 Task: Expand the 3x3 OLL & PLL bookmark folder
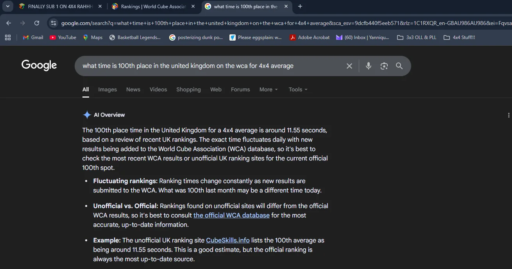417,37
